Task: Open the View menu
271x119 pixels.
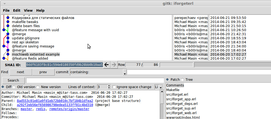Action: coord(28,11)
